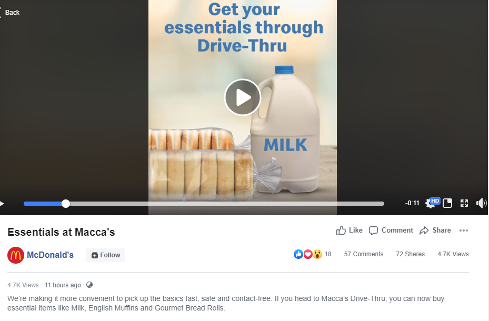Open the Comment section
The width and height of the screenshot is (489, 321).
[x=390, y=230]
